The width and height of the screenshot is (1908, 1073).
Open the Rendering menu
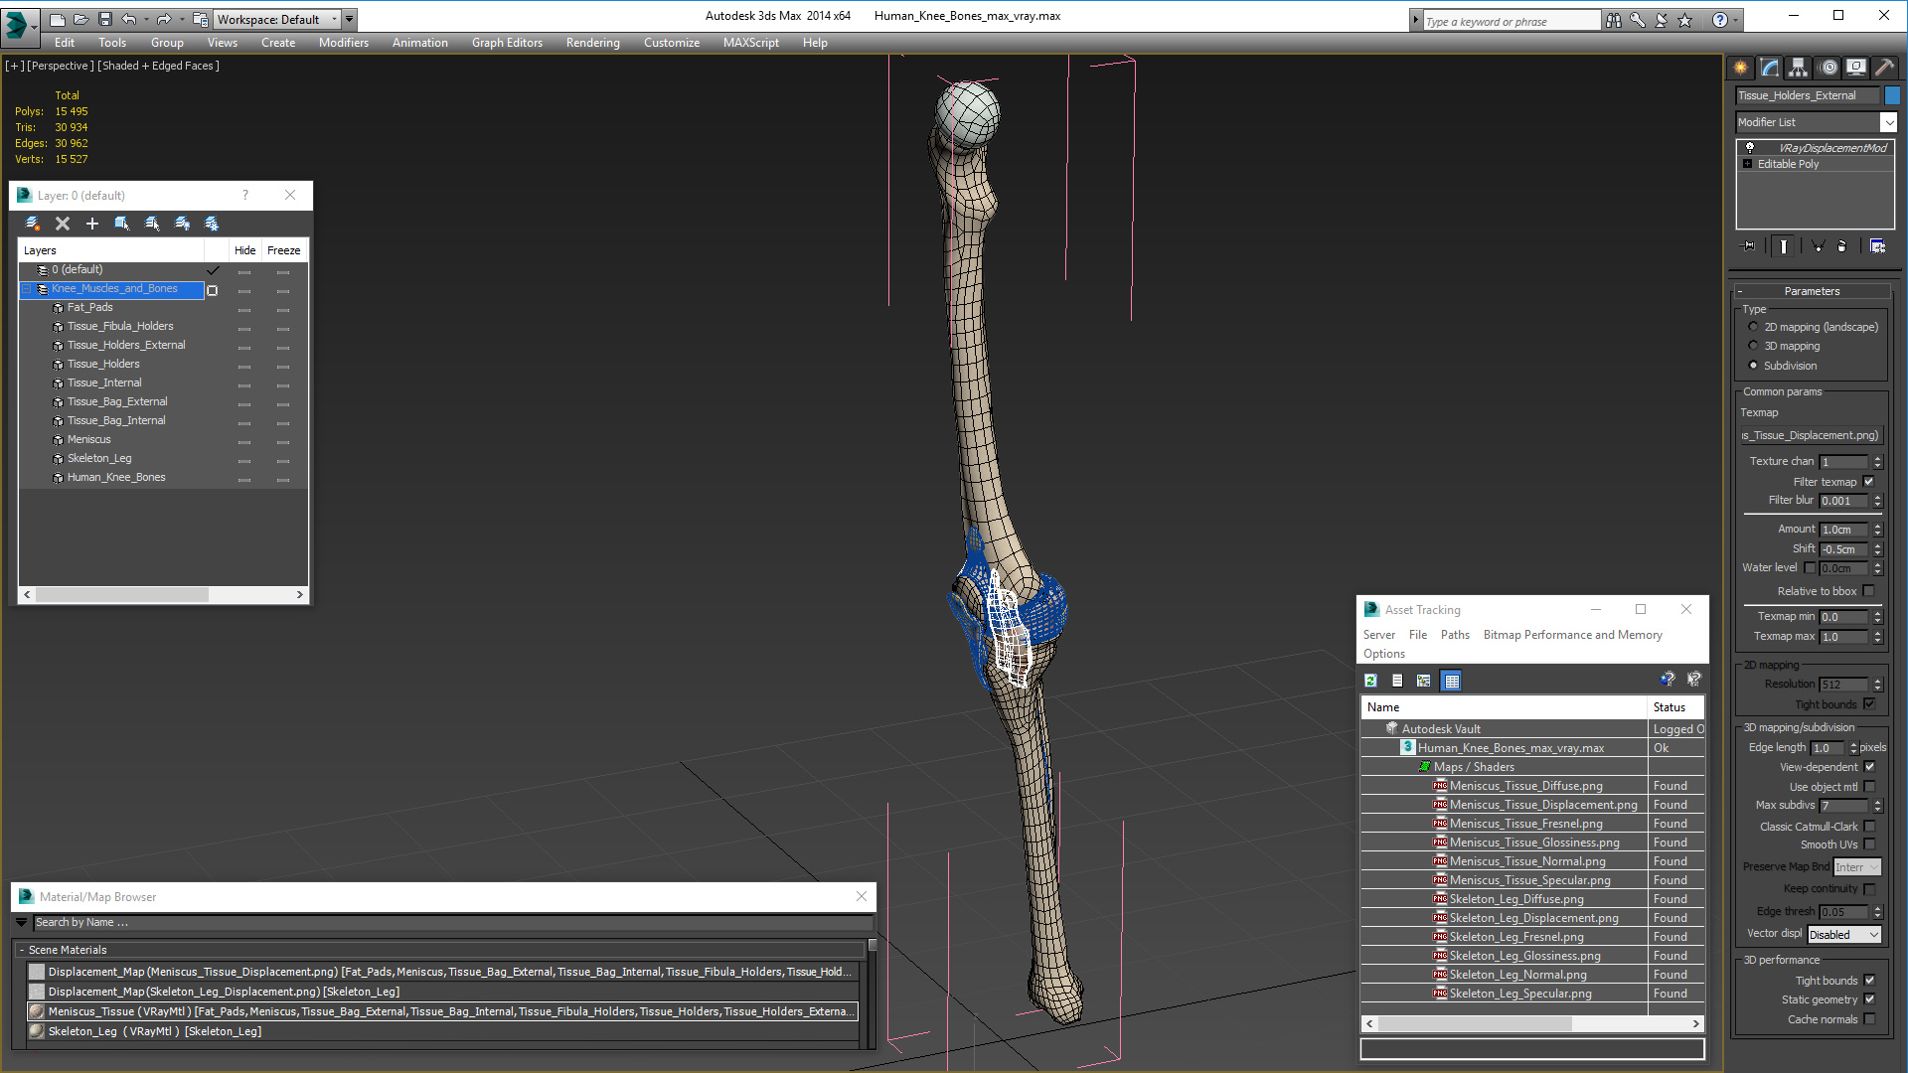(x=593, y=43)
